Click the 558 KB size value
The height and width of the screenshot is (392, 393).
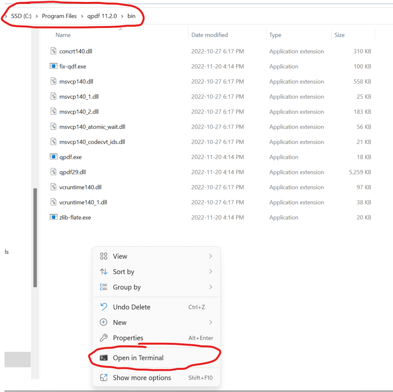tap(362, 81)
